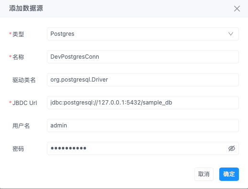The image size is (248, 189).
Task: Click the 密码 label
Action: (18, 149)
